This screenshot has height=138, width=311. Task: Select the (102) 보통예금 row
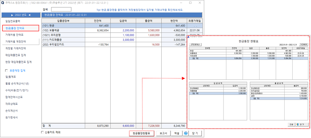[x=114, y=30]
